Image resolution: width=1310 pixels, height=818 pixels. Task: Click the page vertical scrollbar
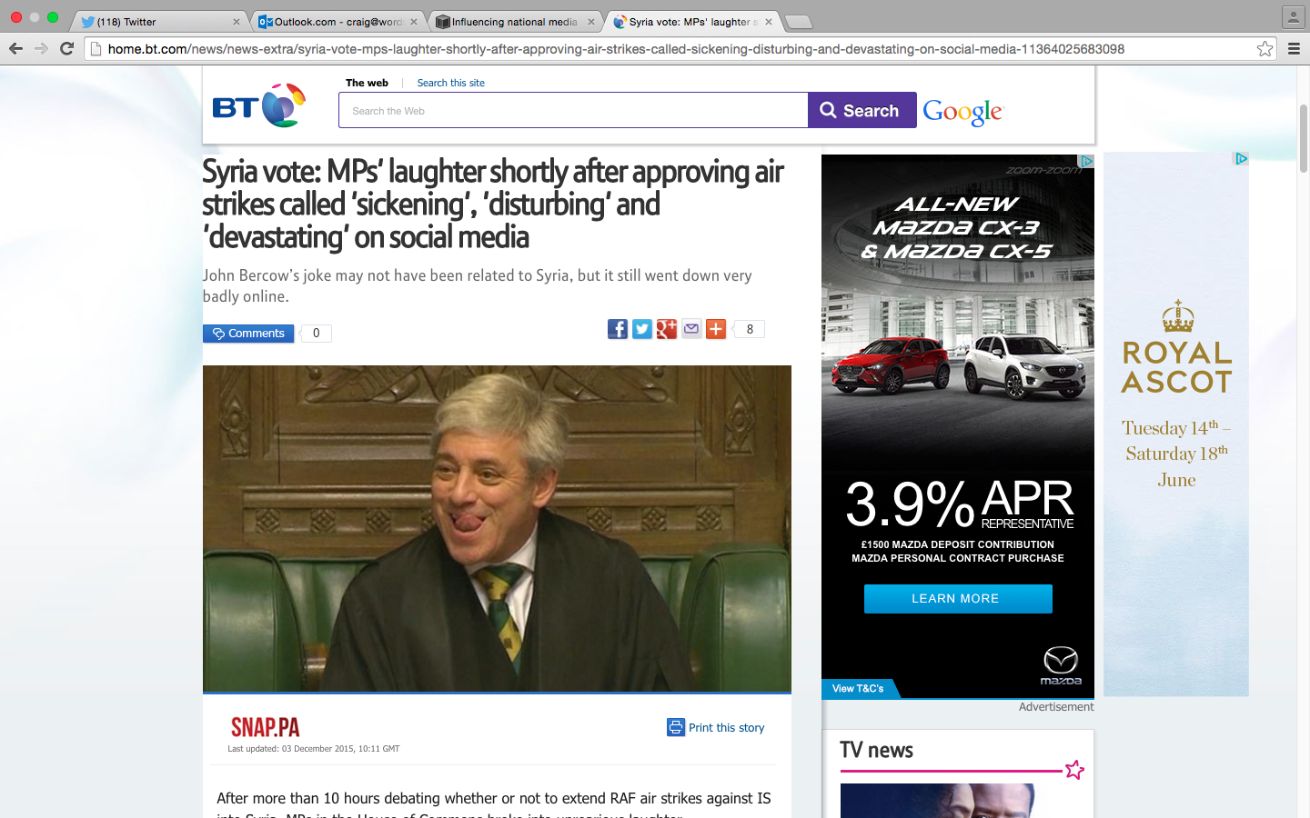pyautogui.click(x=1303, y=138)
